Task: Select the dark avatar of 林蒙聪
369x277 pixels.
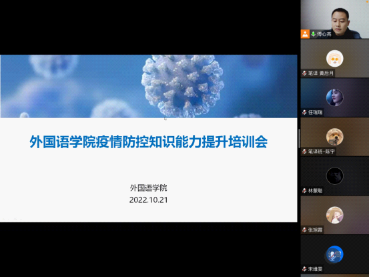Action: tap(335, 176)
